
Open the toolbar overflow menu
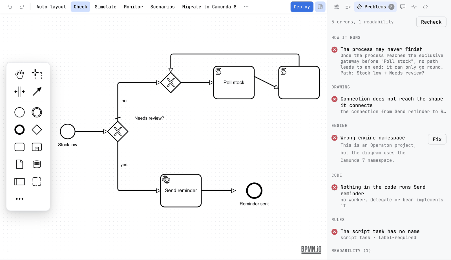246,7
